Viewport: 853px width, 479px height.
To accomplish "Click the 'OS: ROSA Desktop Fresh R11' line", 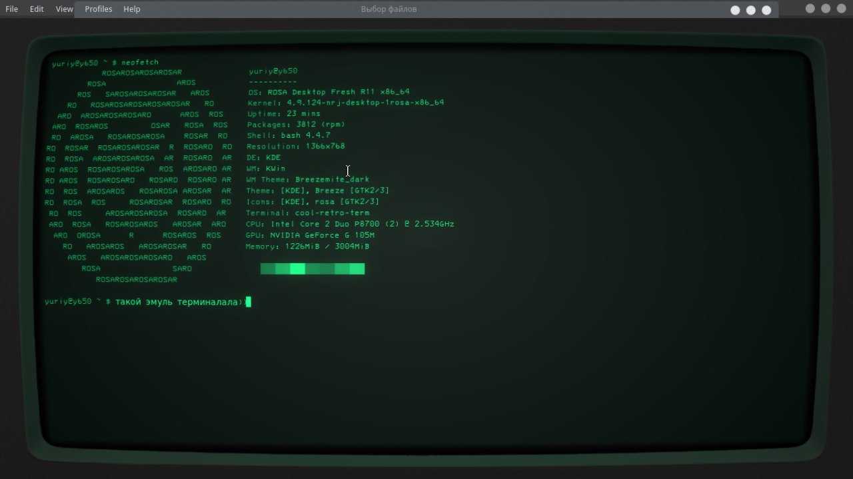I will [x=329, y=92].
